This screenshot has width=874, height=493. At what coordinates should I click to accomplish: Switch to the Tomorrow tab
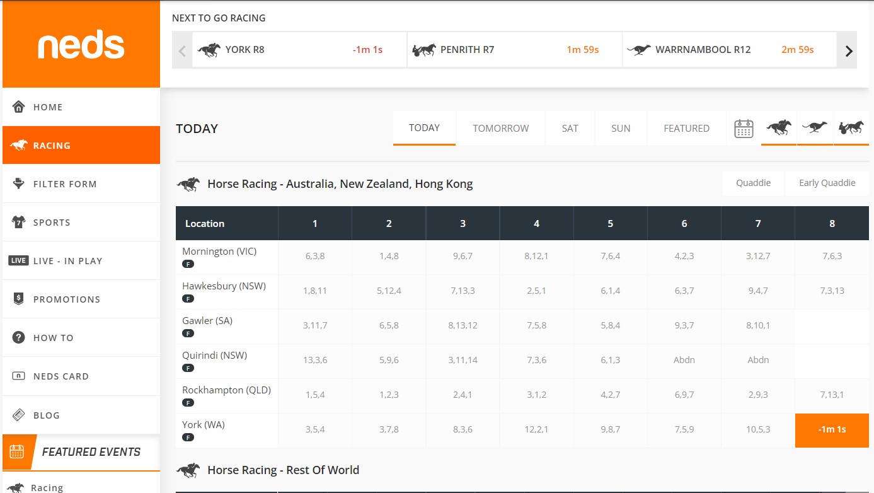point(500,129)
